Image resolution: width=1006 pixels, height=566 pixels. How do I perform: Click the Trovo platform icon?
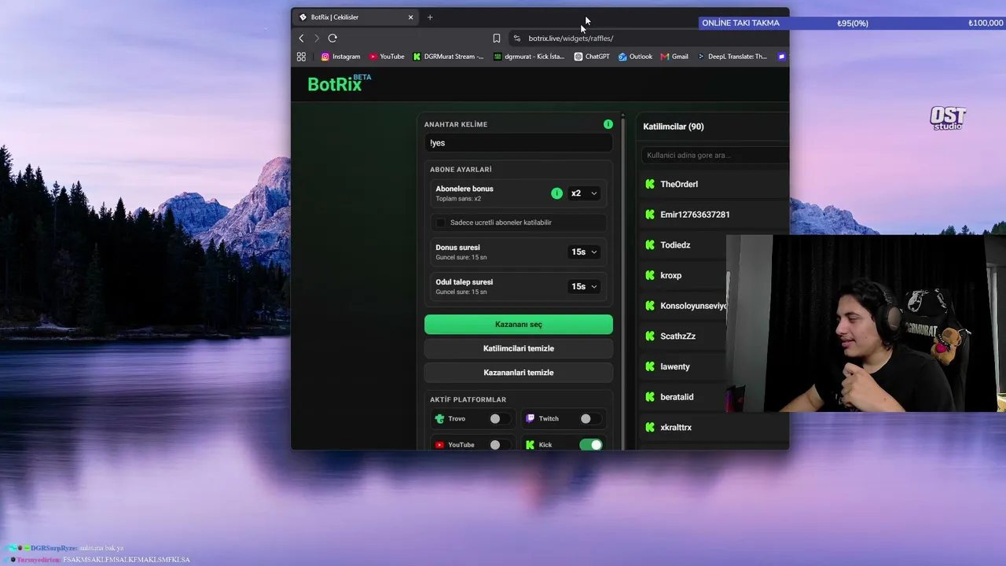coord(439,419)
